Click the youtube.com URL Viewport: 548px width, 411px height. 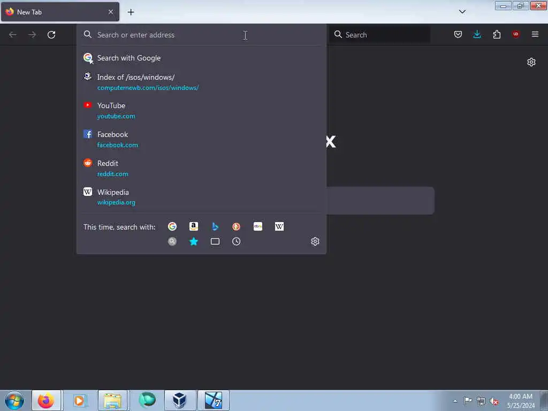(116, 116)
